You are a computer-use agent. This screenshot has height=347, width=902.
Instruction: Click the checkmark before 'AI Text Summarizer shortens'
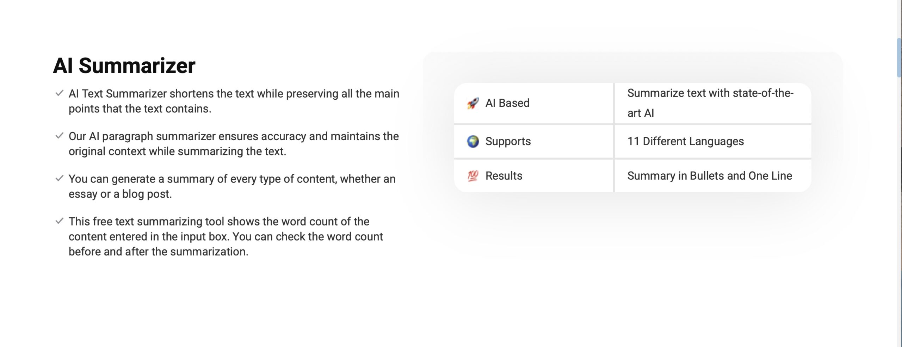coord(60,93)
